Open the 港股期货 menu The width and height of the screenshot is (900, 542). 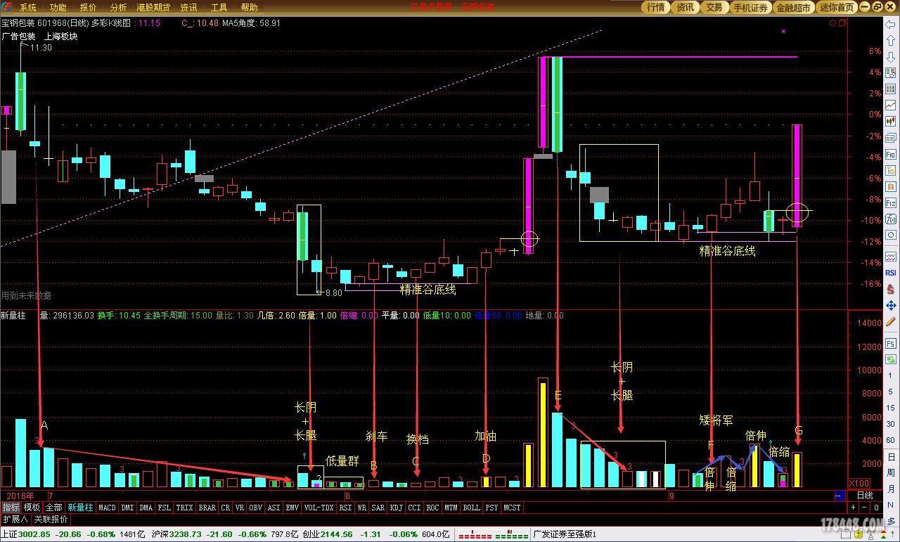pyautogui.click(x=153, y=7)
